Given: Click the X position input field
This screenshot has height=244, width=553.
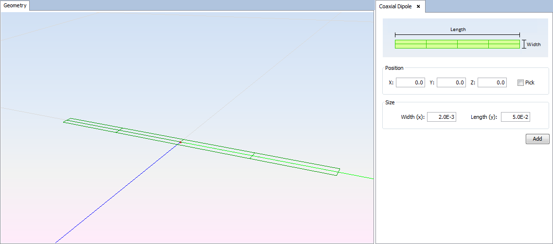Looking at the screenshot, I should (410, 82).
